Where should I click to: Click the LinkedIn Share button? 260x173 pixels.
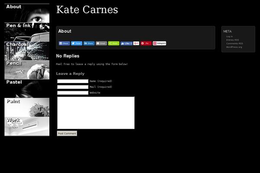pyautogui.click(x=89, y=43)
